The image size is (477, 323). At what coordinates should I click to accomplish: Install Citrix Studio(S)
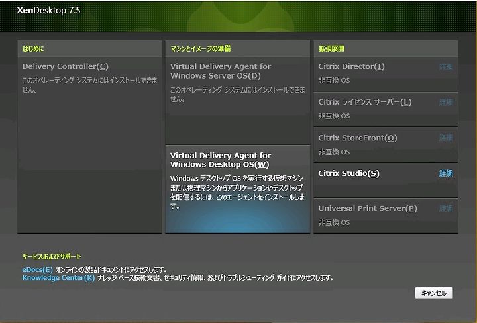[x=348, y=173]
